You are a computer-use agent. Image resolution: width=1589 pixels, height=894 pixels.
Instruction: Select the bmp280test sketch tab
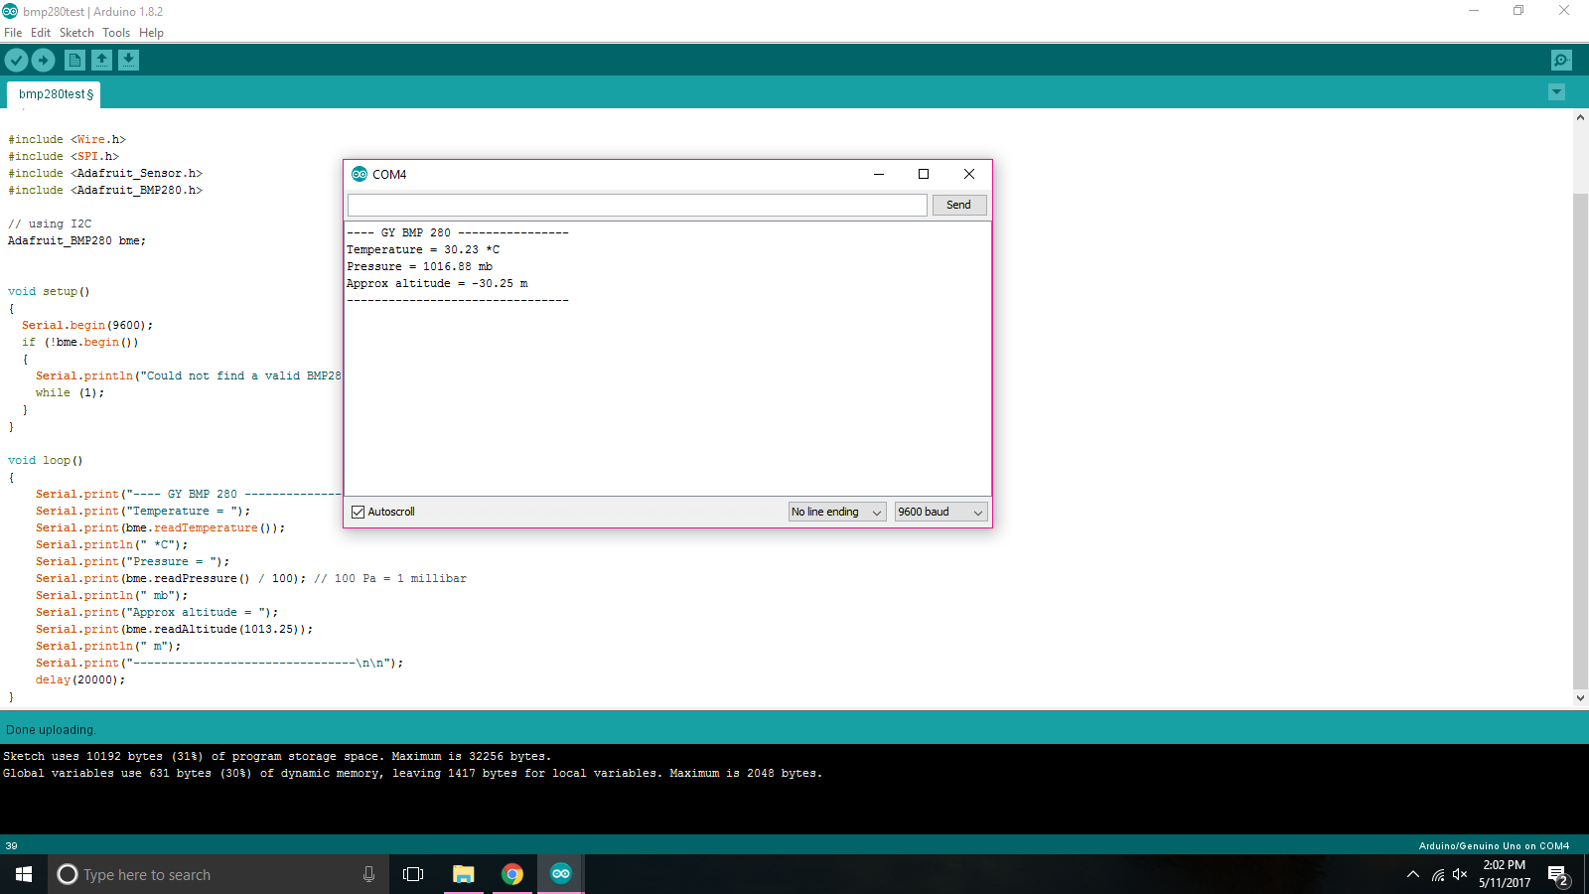pyautogui.click(x=55, y=94)
